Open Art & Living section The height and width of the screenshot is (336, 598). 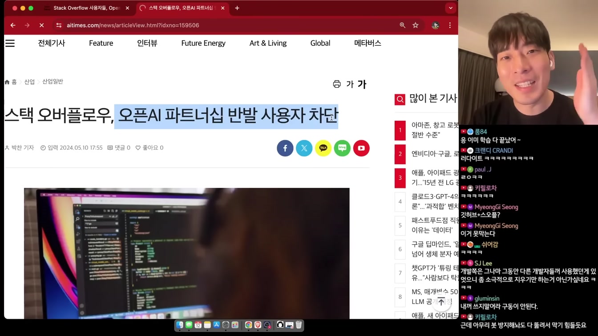coord(268,43)
